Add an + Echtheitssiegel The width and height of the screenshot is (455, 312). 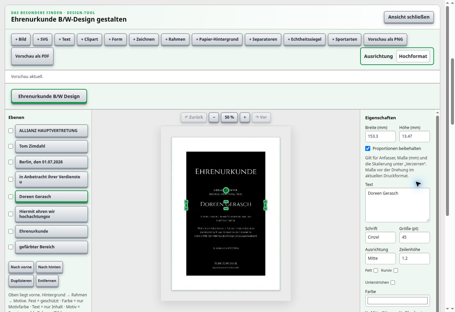coord(304,39)
